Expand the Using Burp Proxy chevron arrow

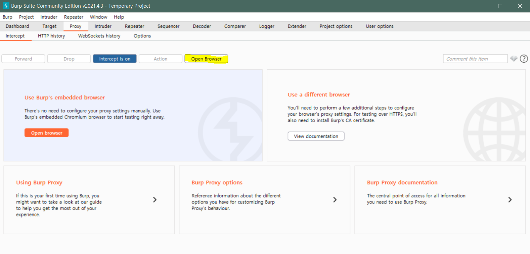pos(155,199)
